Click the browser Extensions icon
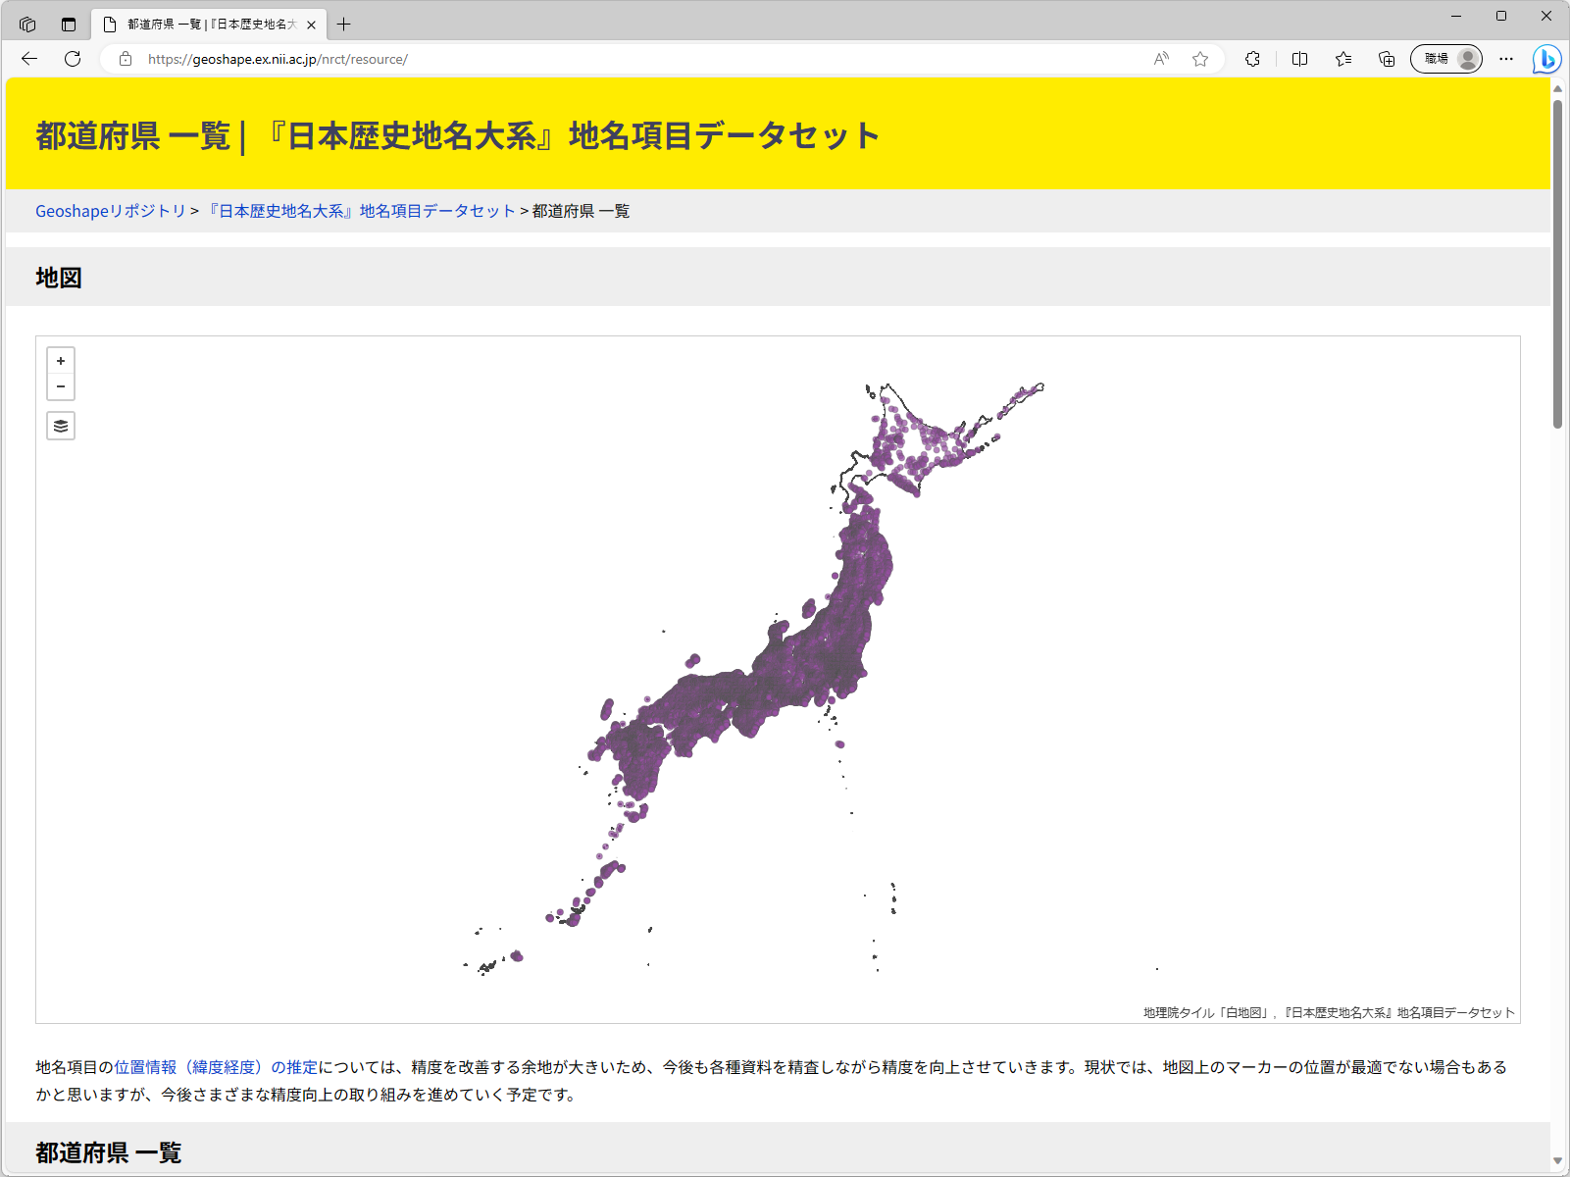The image size is (1570, 1177). point(1252,59)
